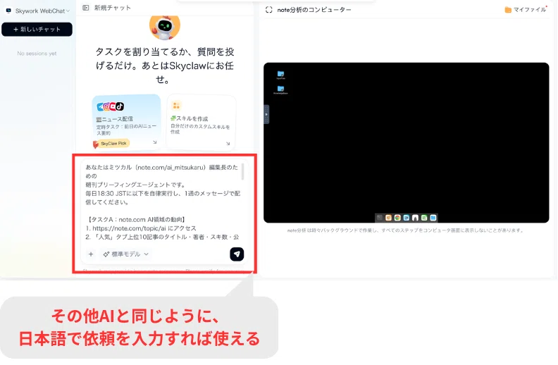This screenshot has width=558, height=365.
Task: Click the 'No sessions yet' text
Action: [37, 54]
